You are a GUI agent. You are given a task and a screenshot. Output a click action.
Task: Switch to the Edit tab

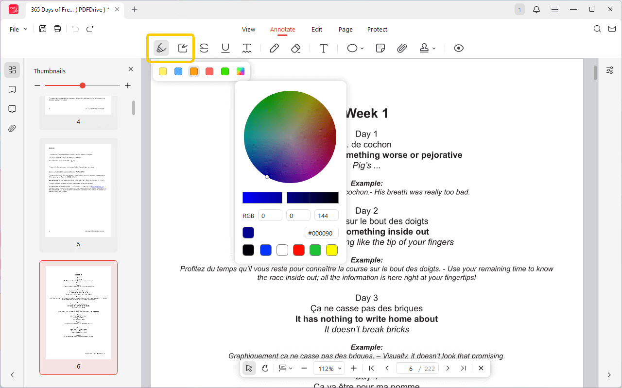[317, 29]
